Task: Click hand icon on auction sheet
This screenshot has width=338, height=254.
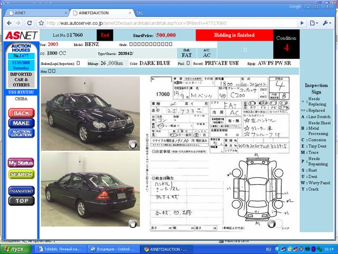Action: [271, 223]
